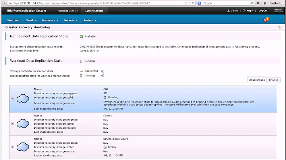Click the 'upSizeTestCloudGrp' name text
286x160 pixels.
click(x=116, y=139)
